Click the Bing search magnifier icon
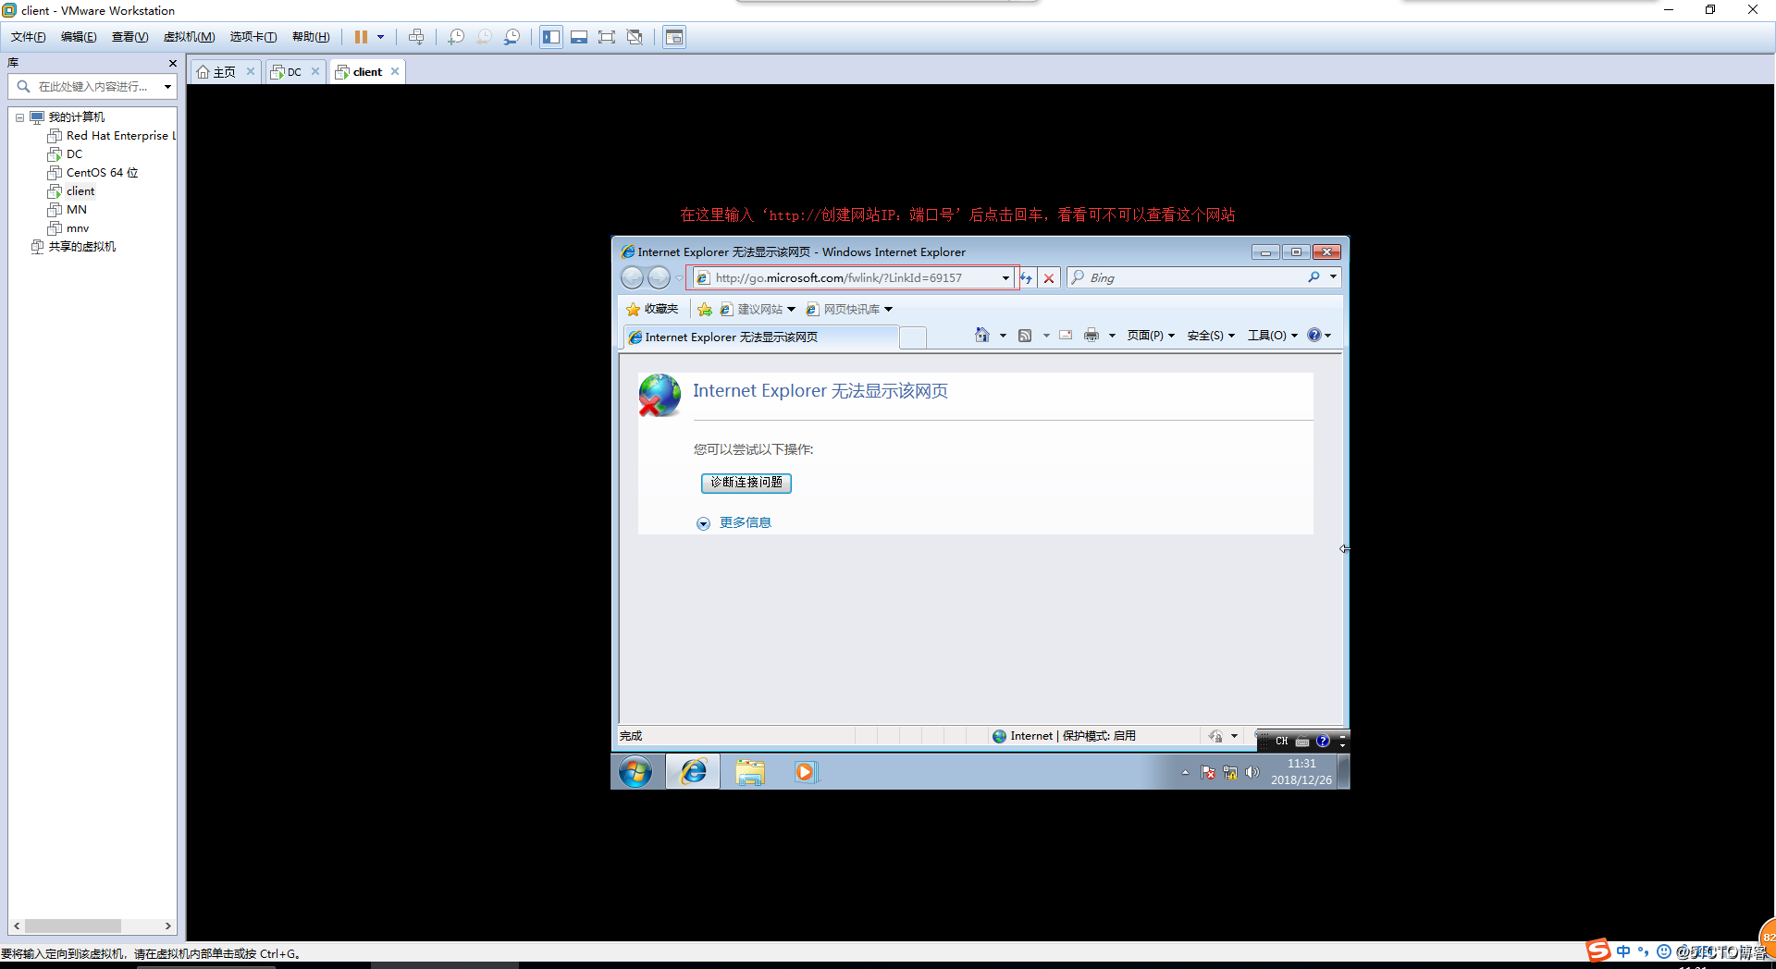This screenshot has width=1776, height=969. 1313,277
